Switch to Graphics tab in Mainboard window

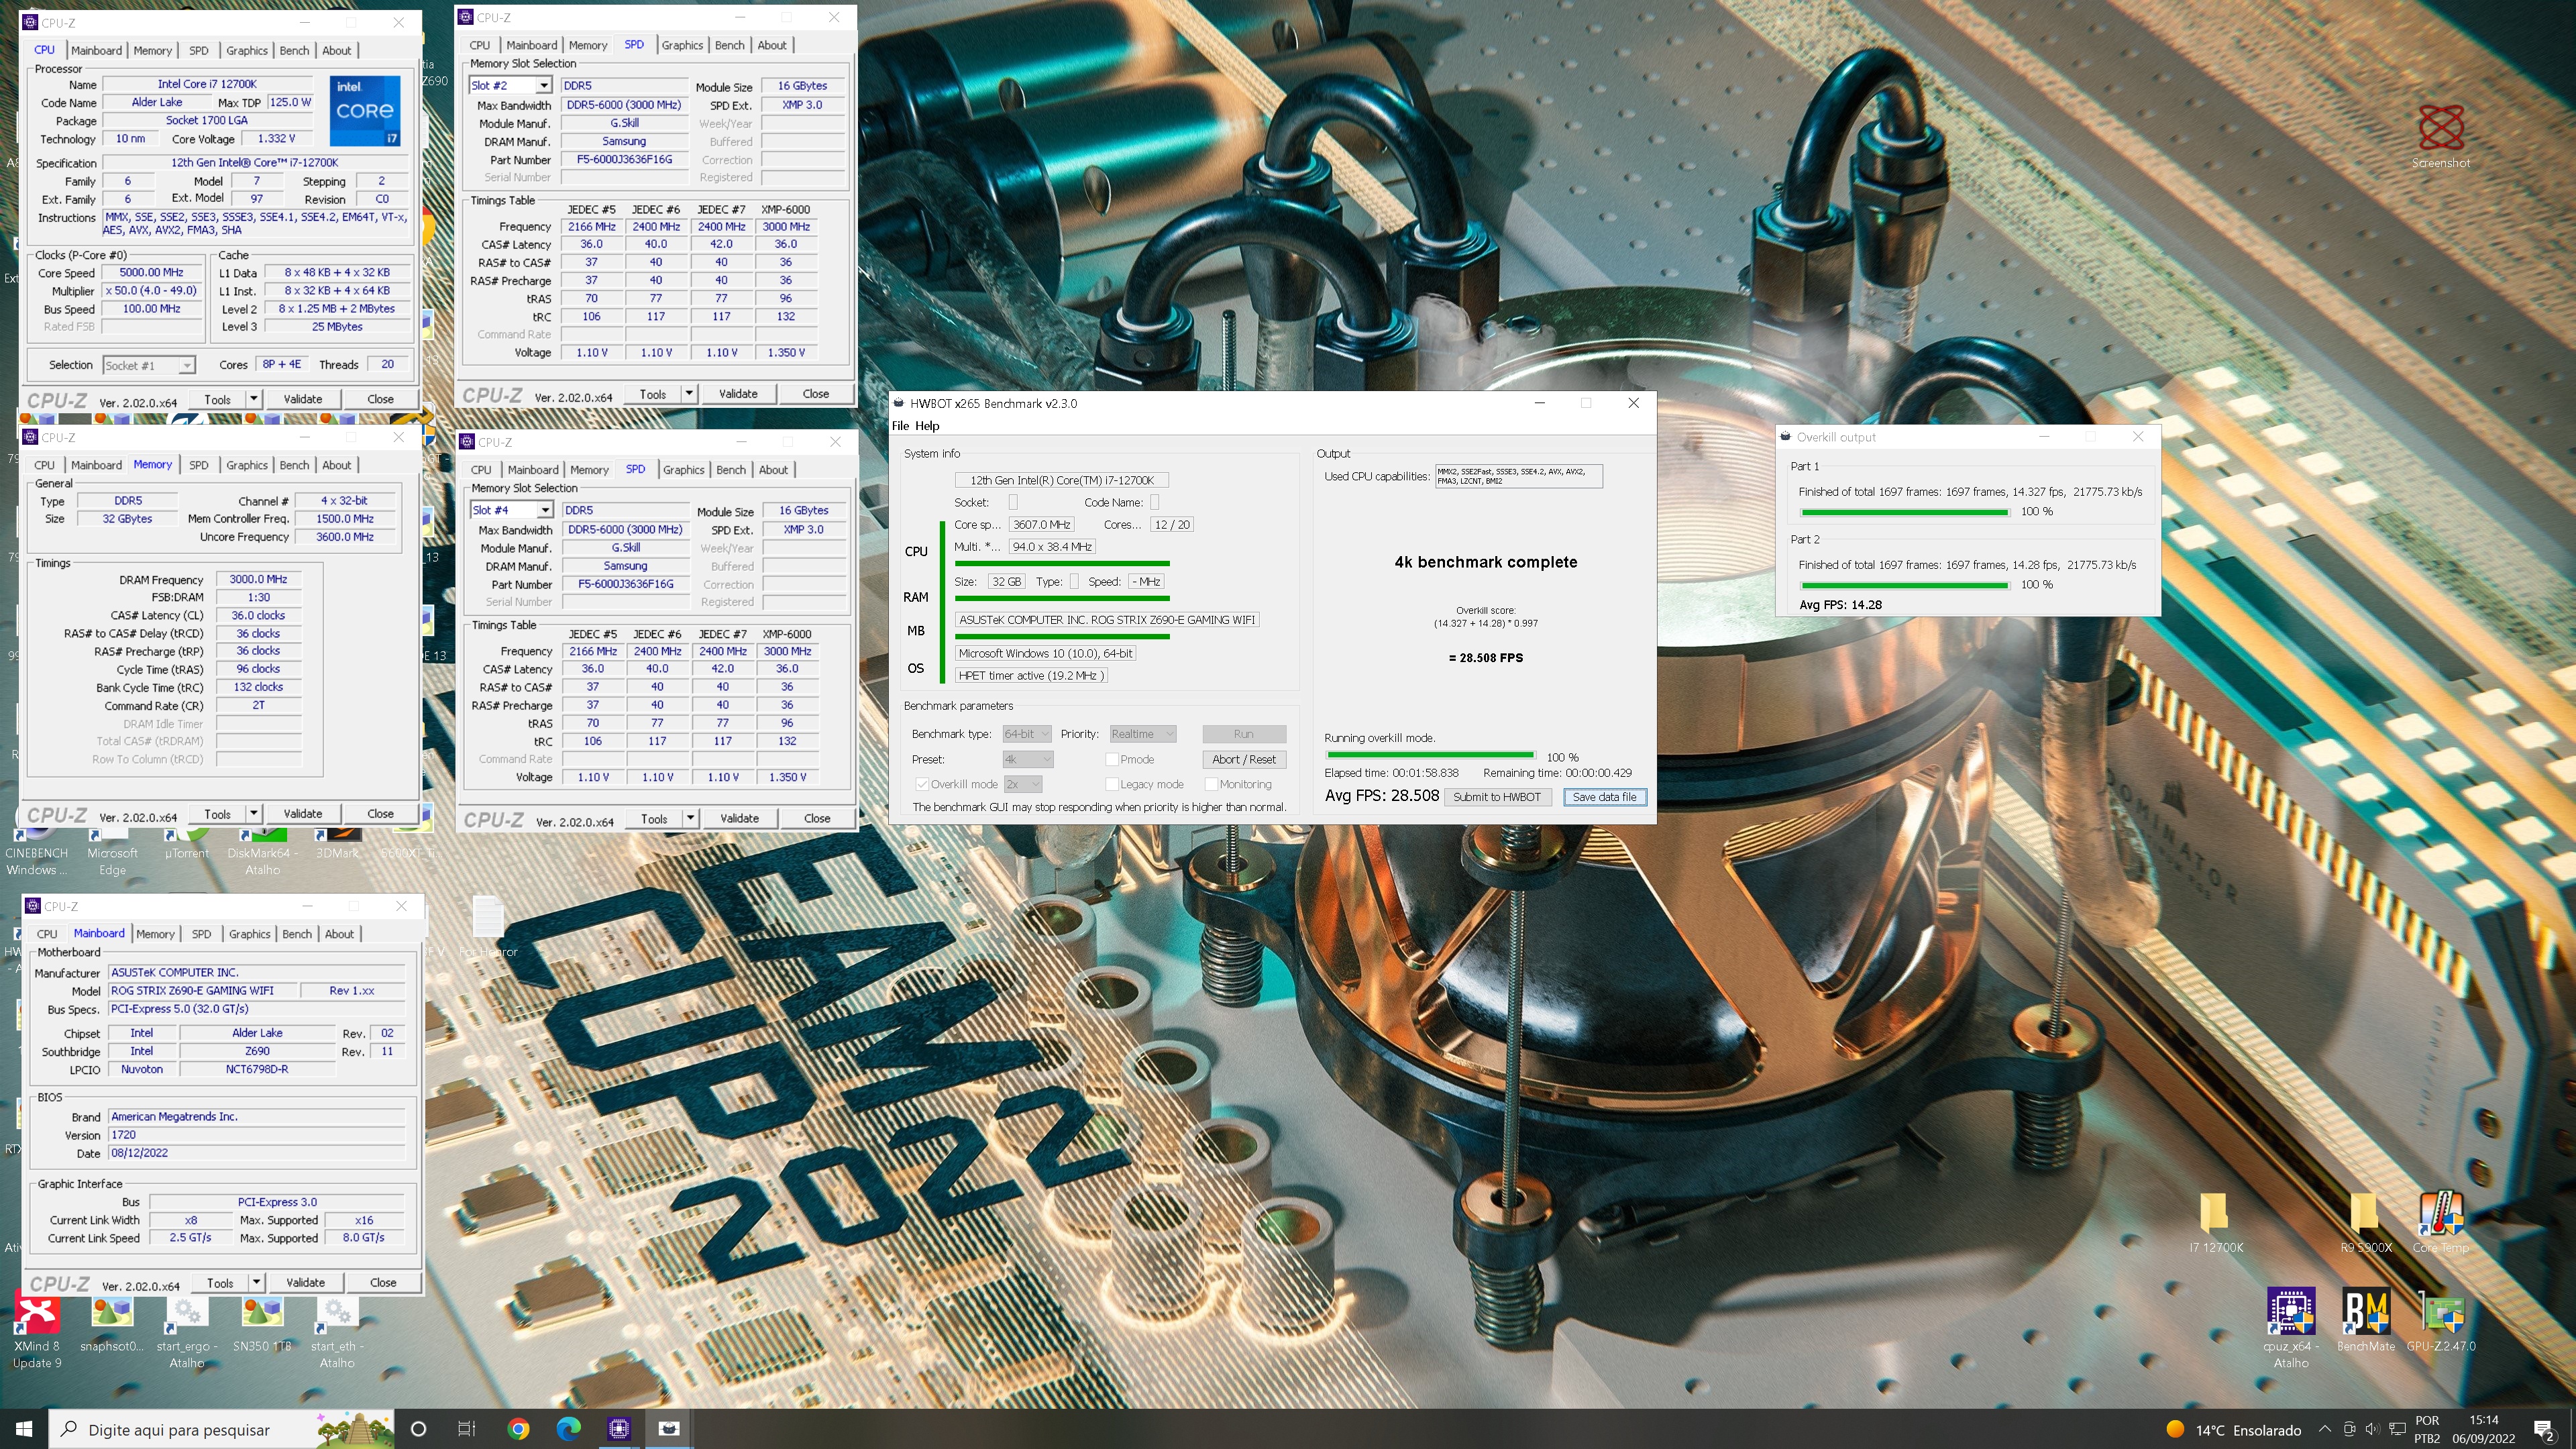click(x=249, y=934)
